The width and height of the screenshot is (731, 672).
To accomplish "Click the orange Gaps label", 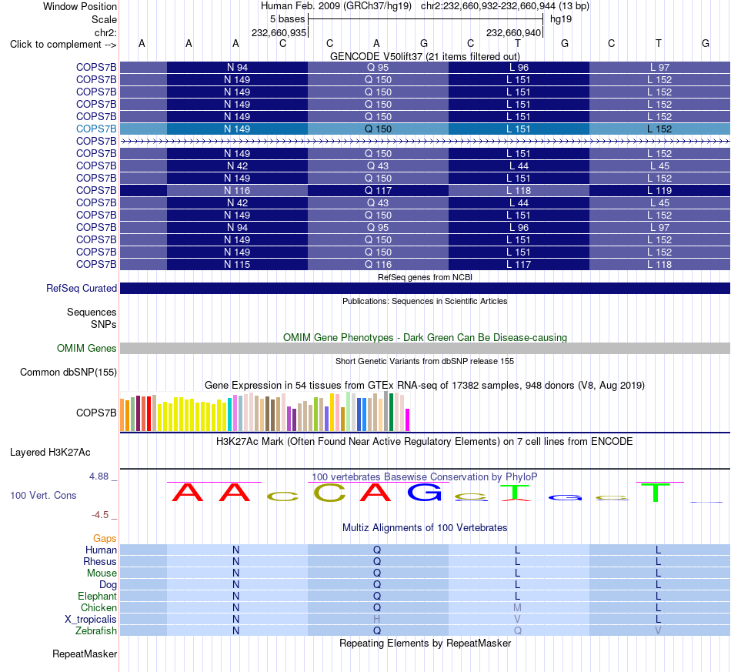I will click(x=105, y=539).
